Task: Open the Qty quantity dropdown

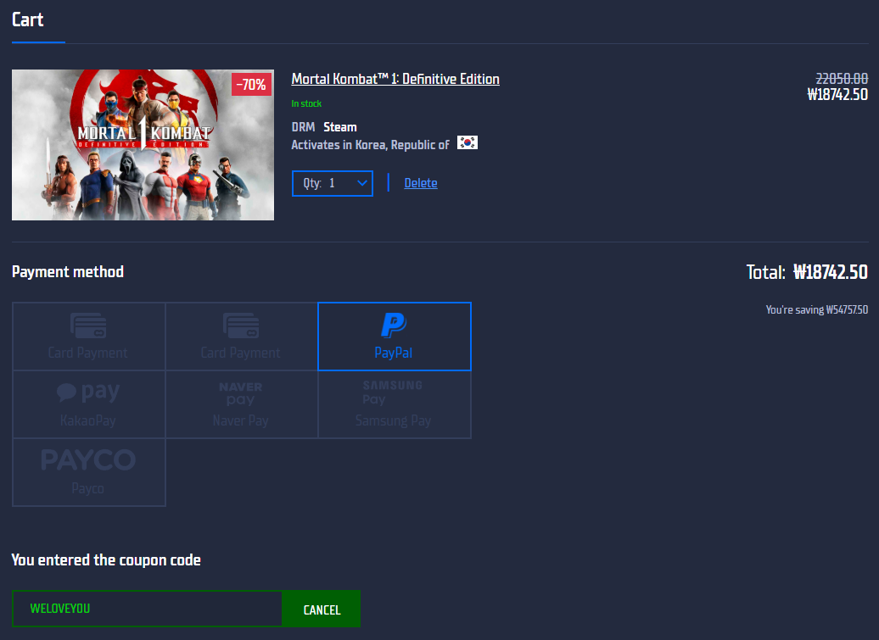Action: tap(332, 183)
